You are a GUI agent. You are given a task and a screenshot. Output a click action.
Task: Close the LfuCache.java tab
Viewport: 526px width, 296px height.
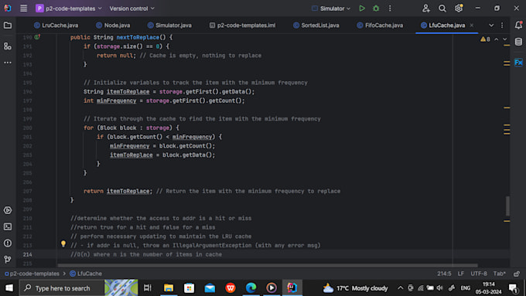(x=472, y=26)
